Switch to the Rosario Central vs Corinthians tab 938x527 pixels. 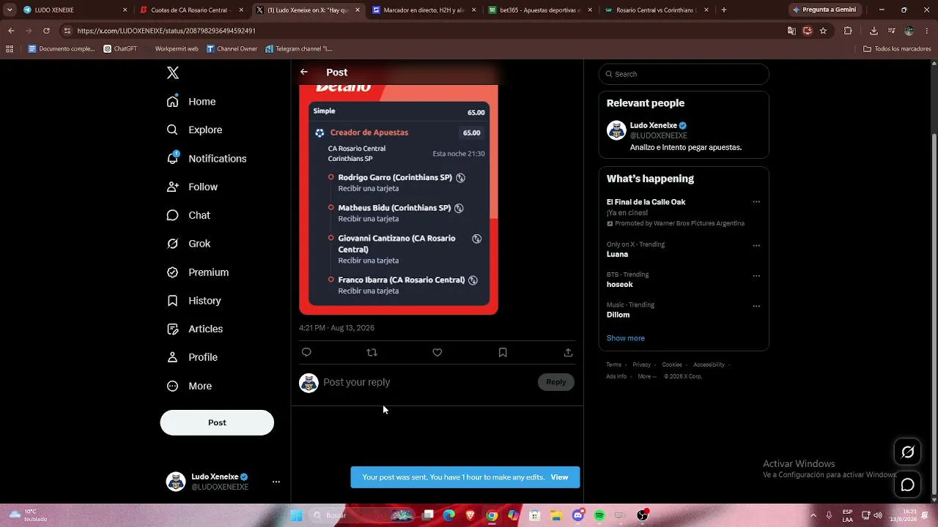pyautogui.click(x=656, y=10)
